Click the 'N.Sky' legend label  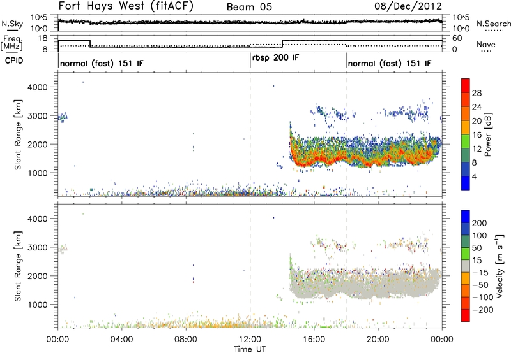coord(12,24)
